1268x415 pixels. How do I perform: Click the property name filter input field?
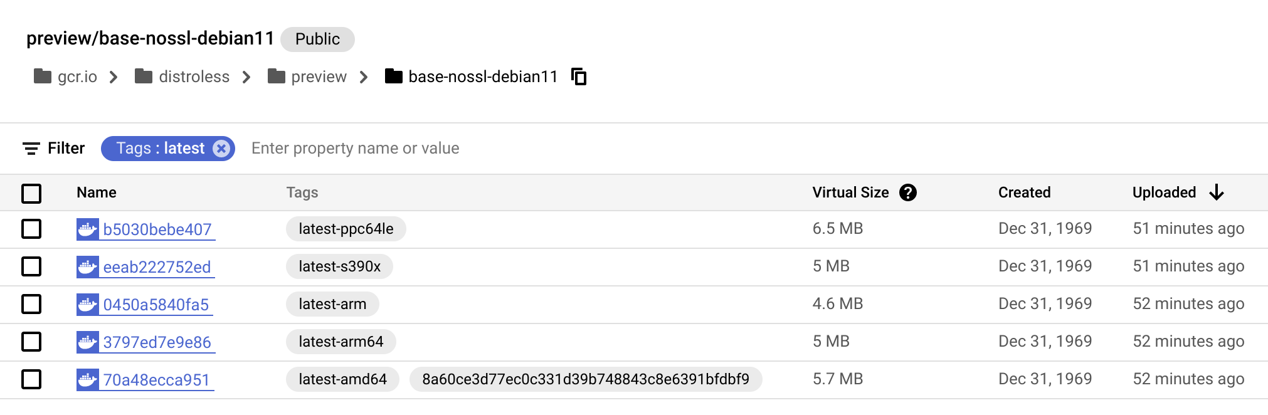coord(355,148)
